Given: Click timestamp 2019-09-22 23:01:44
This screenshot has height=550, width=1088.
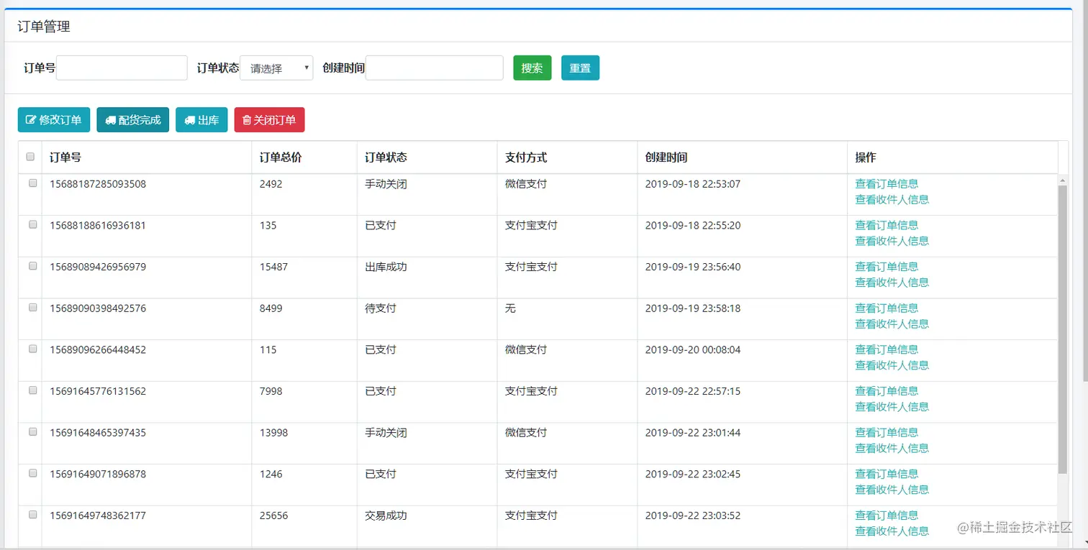Looking at the screenshot, I should coord(693,433).
